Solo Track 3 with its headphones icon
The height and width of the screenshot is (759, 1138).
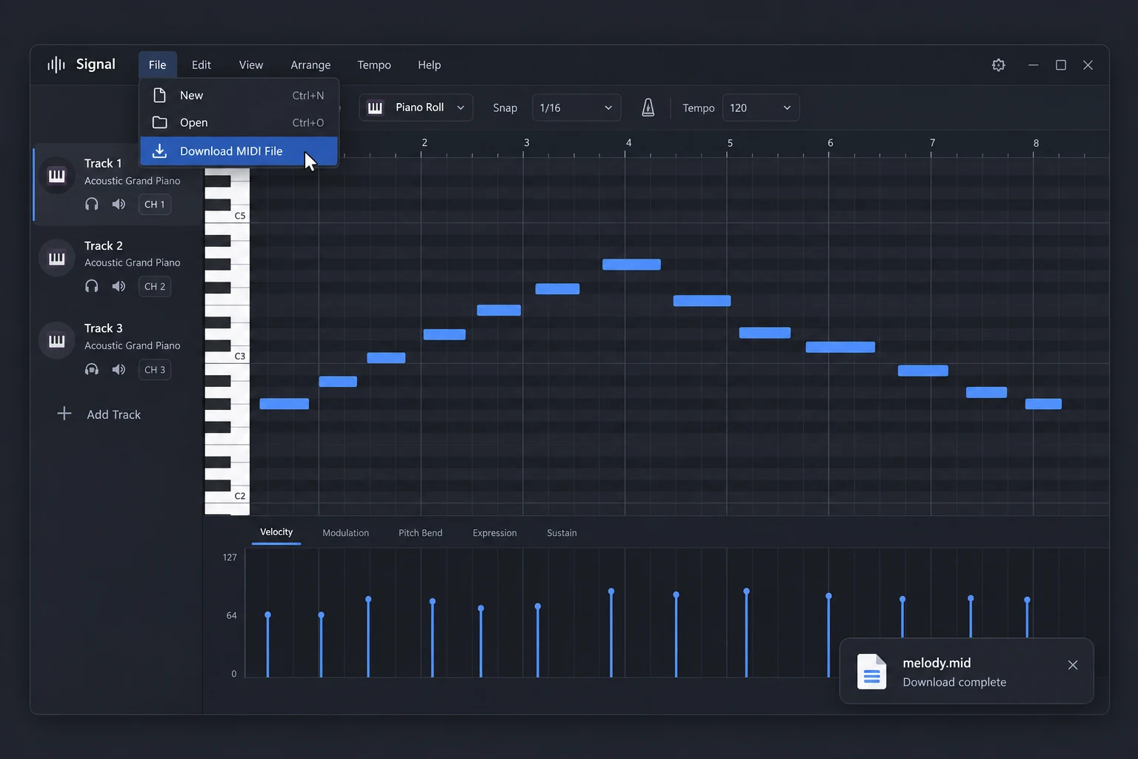[92, 369]
